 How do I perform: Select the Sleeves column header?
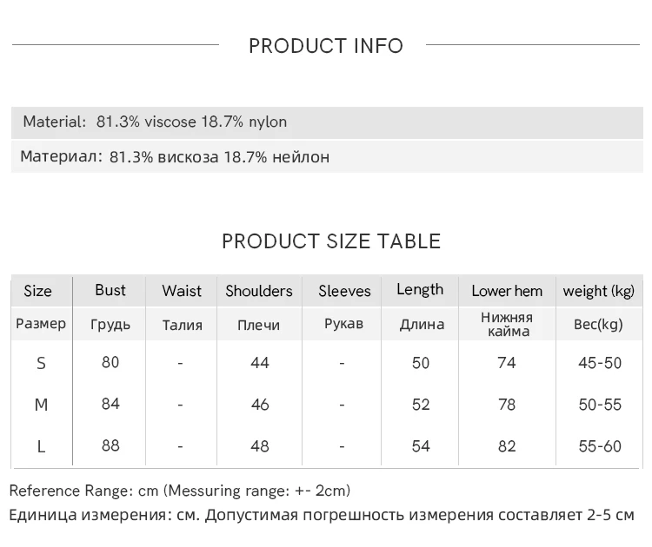click(x=344, y=291)
